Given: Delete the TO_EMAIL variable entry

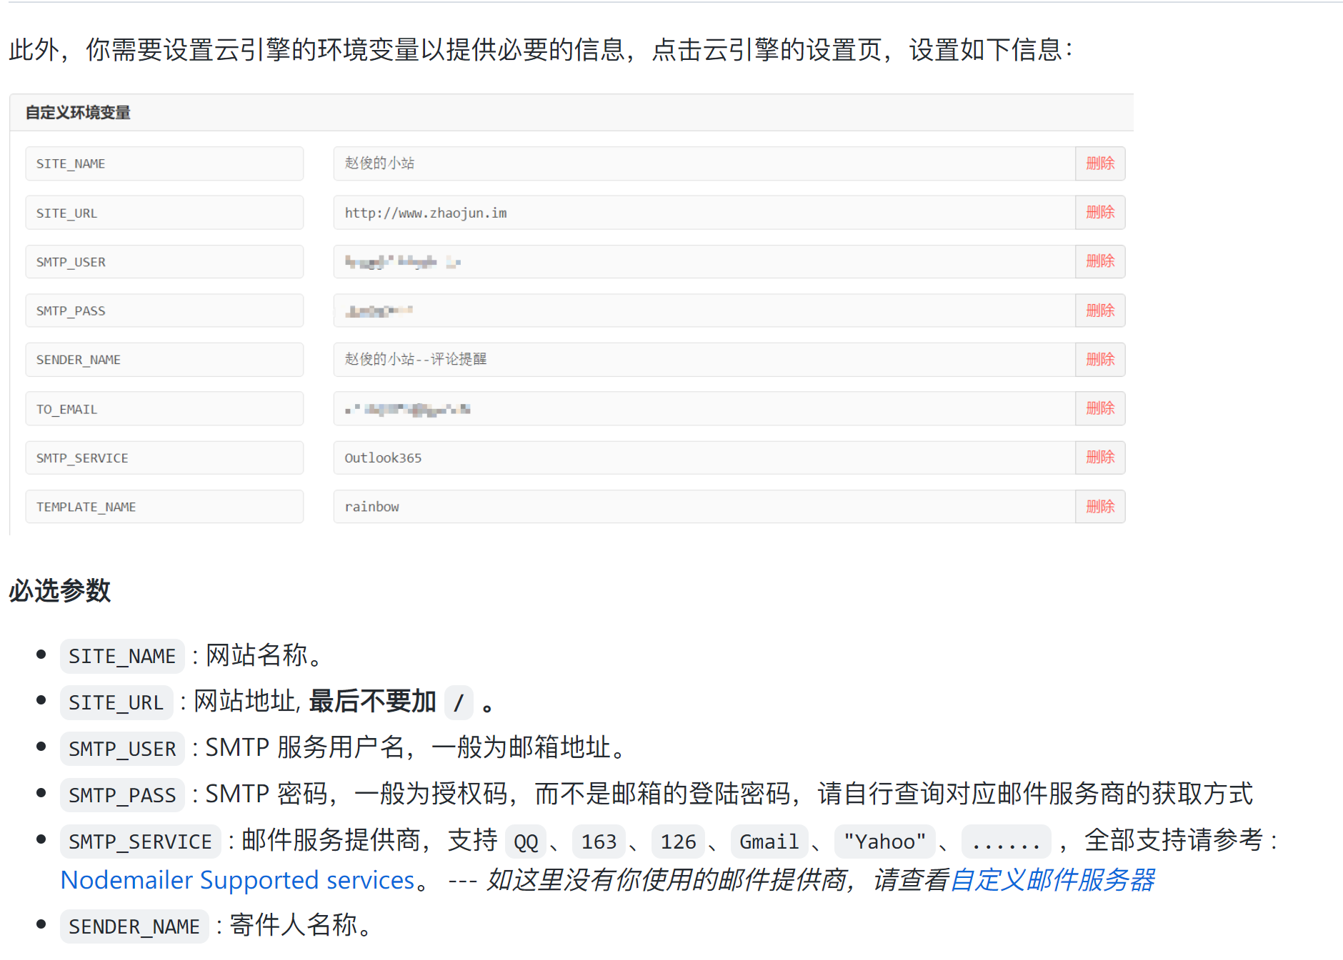Looking at the screenshot, I should tap(1099, 408).
